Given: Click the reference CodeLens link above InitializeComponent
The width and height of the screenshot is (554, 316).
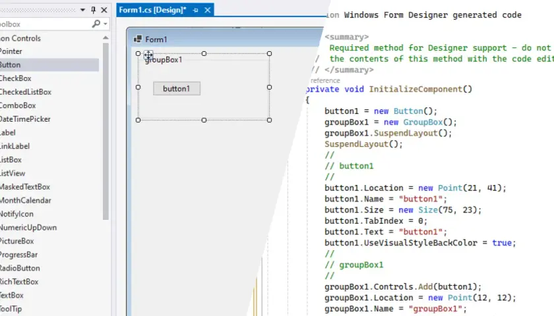Looking at the screenshot, I should 325,80.
